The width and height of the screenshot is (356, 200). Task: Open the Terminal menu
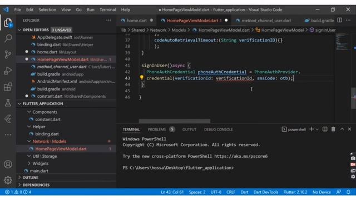pyautogui.click(x=107, y=10)
